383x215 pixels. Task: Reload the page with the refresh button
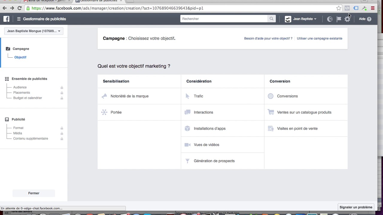(x=19, y=8)
